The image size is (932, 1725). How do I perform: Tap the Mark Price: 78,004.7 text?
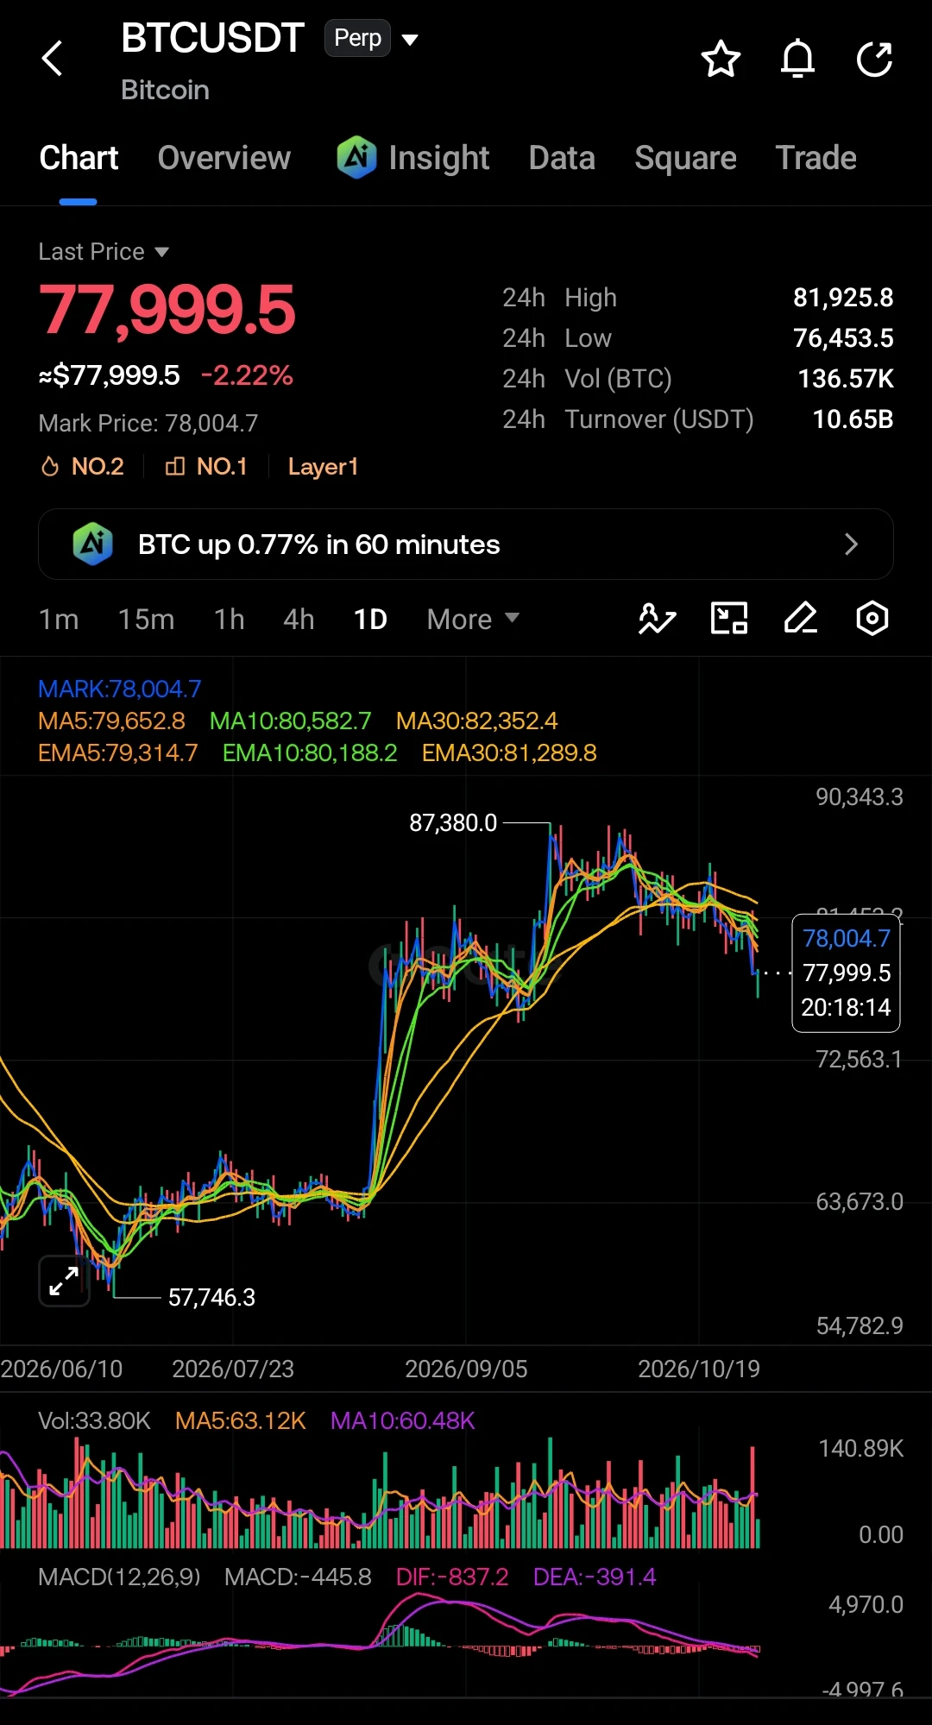(x=148, y=423)
